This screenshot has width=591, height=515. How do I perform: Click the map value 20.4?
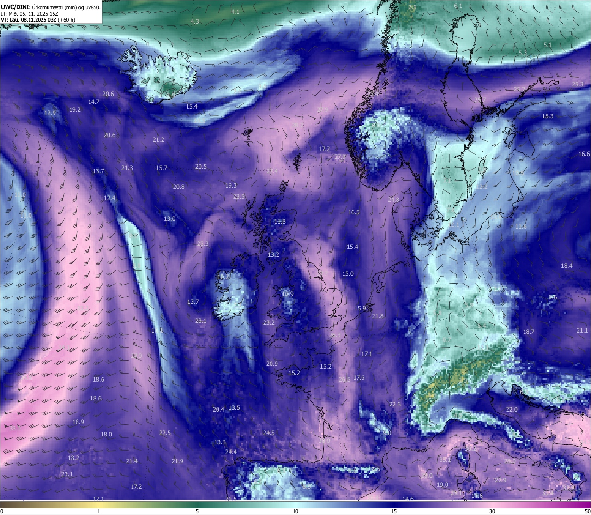(218, 410)
